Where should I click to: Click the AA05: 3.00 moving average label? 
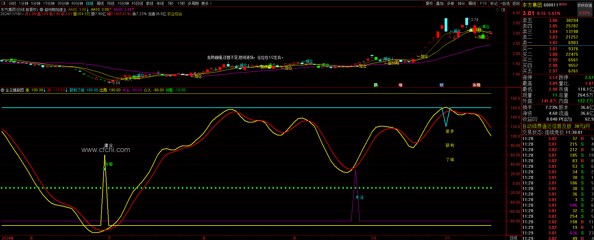79,10
